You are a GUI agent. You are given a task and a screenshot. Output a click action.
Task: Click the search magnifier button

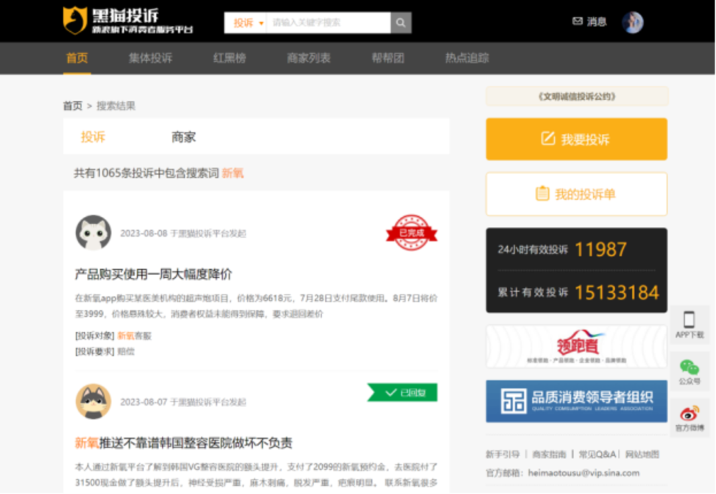401,23
